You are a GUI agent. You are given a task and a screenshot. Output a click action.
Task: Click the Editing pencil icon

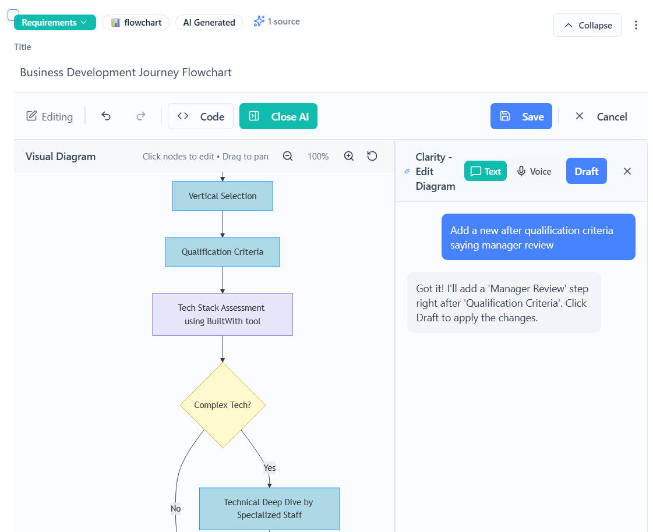pos(33,116)
